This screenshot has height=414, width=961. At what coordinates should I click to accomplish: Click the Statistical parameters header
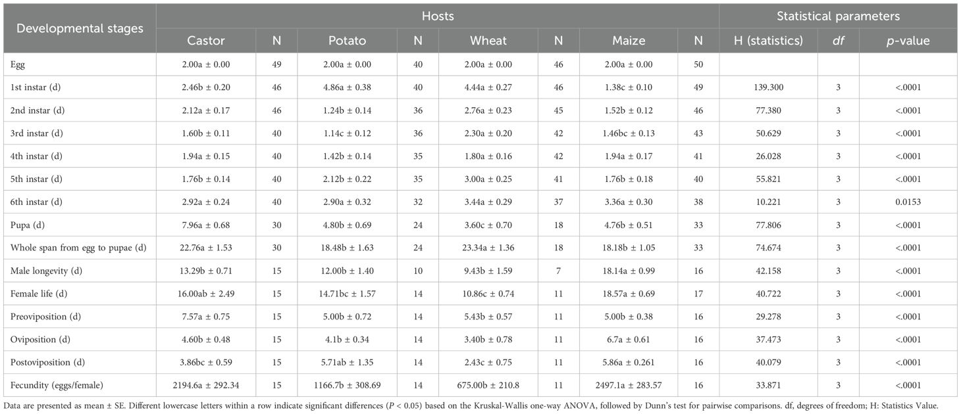(x=837, y=16)
